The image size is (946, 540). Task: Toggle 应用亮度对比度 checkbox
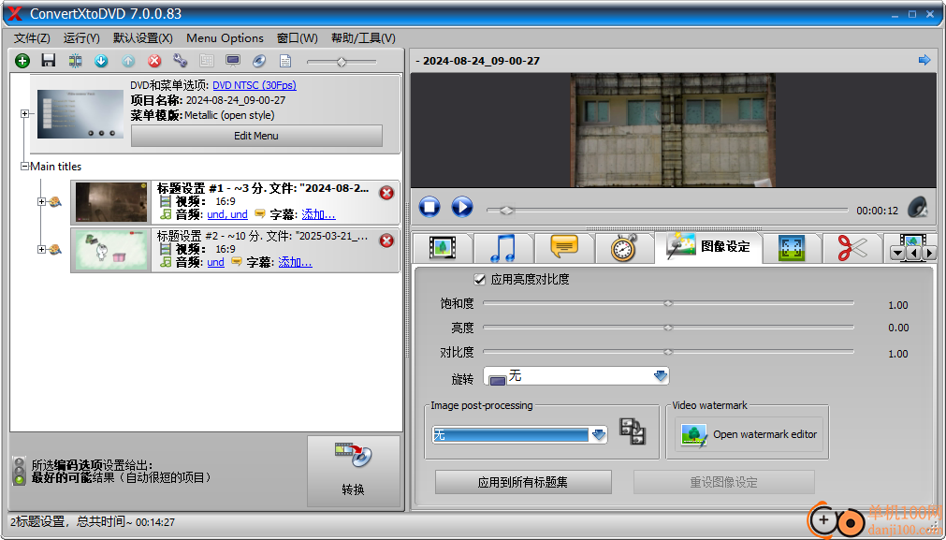[480, 279]
